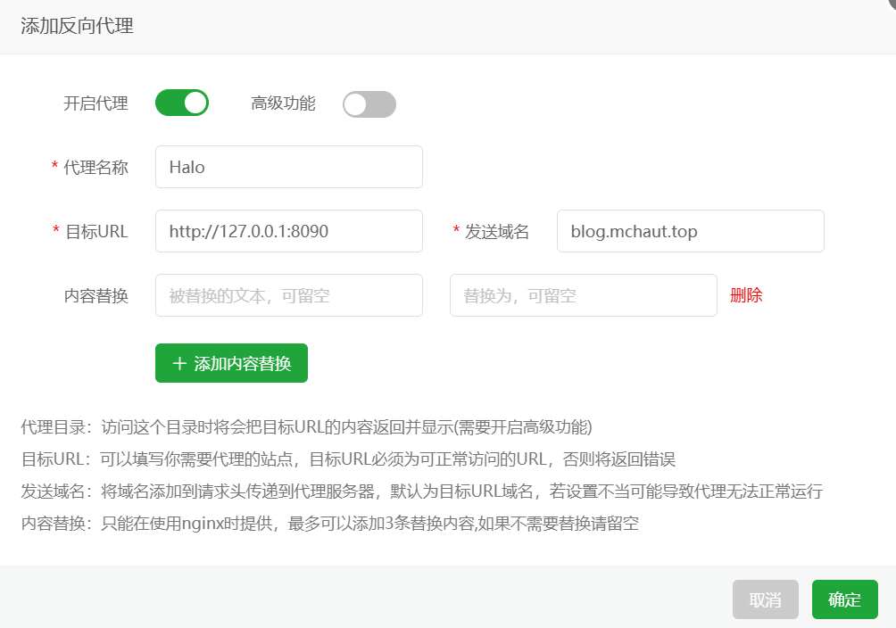Click the 发送域名 field label

(497, 232)
